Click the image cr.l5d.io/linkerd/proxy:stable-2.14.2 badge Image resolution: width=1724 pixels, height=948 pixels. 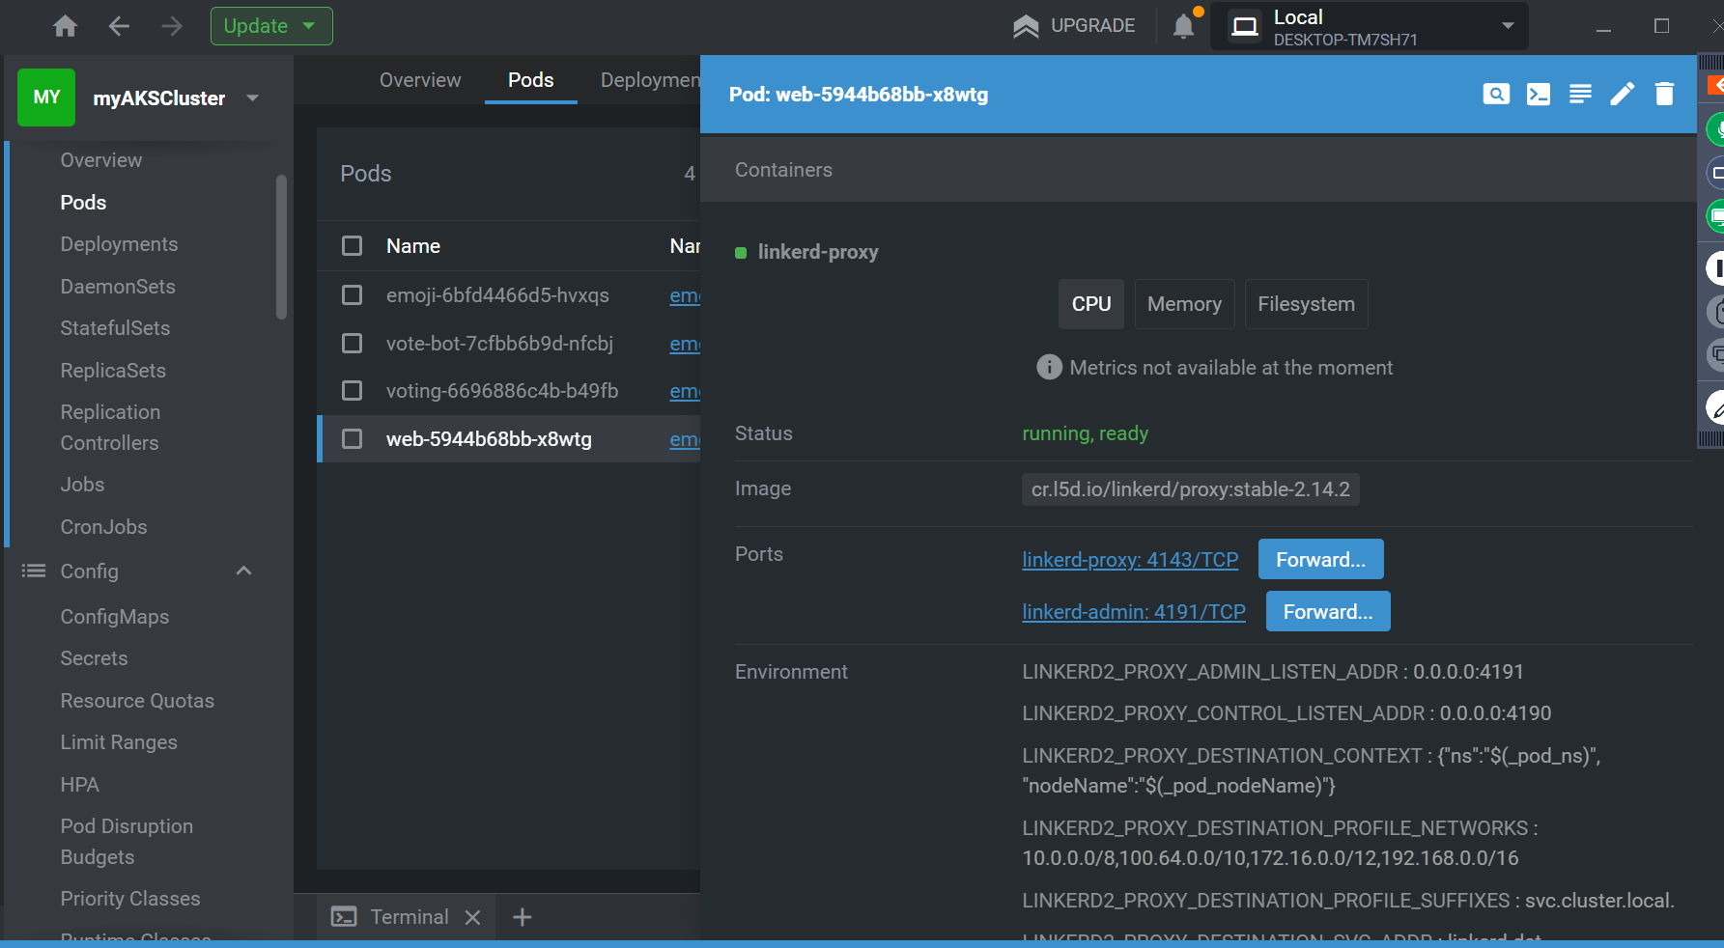[x=1190, y=489]
